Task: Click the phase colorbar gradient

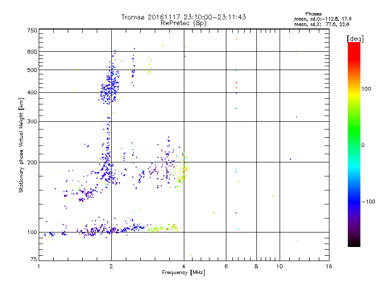Action: pos(354,144)
